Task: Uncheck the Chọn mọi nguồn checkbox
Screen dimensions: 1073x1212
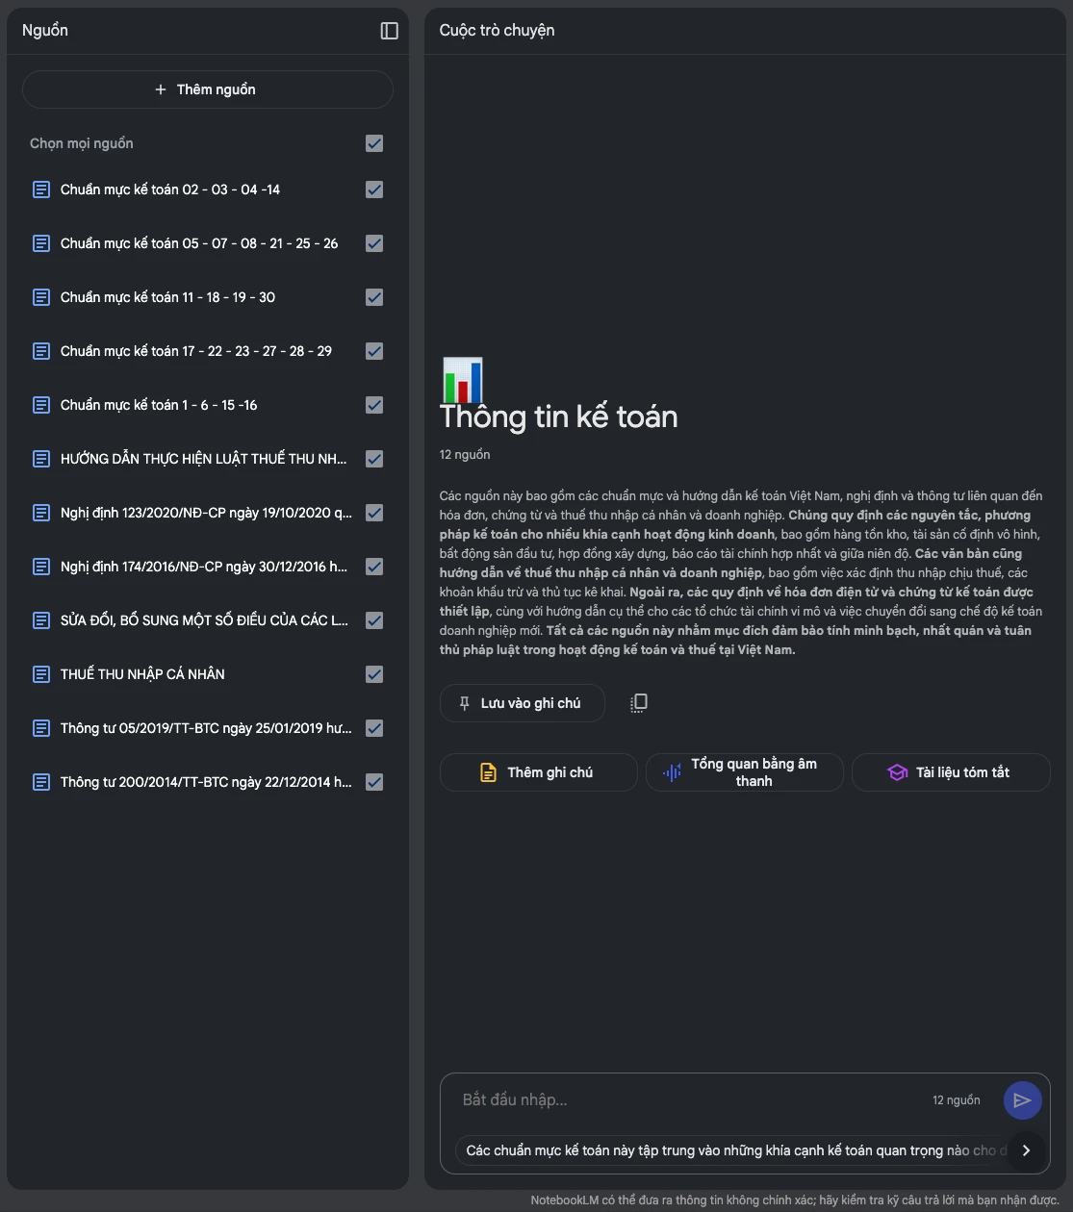Action: [x=374, y=143]
